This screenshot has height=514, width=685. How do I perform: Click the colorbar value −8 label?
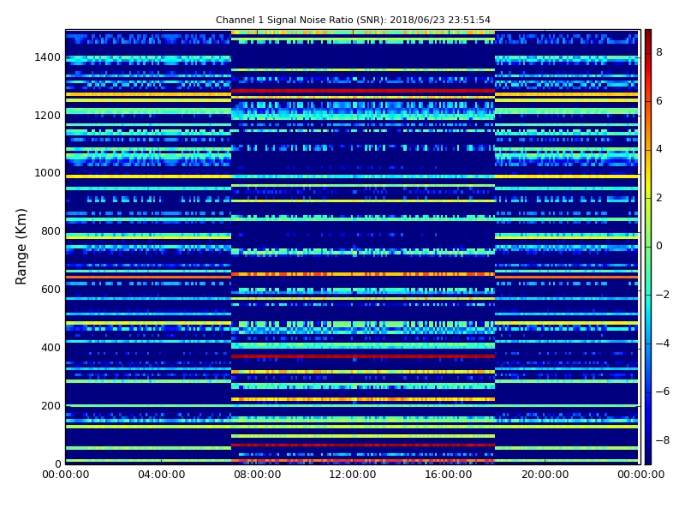point(663,440)
